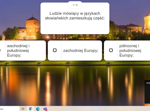This screenshot has width=150, height=111.
Task: Click the question counter '1 / 4'
Action: click(x=75, y=5)
